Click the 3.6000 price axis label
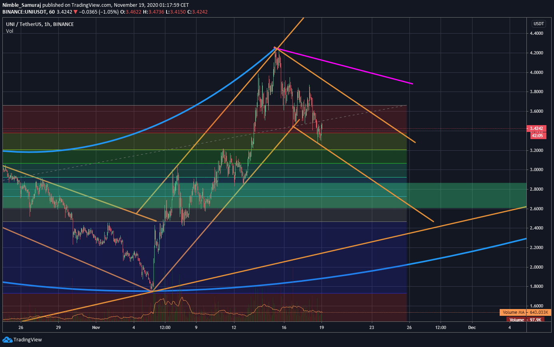 click(536, 112)
